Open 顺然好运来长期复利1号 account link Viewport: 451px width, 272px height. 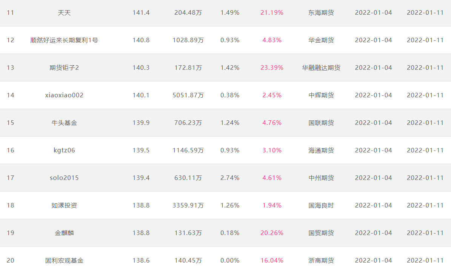[x=64, y=40]
